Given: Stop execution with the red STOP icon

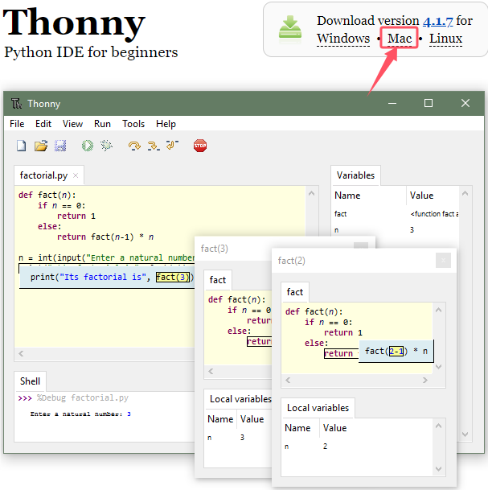Looking at the screenshot, I should point(200,146).
